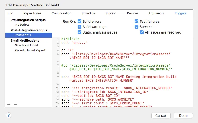Uncheck the Success checkbox

tap(136, 27)
